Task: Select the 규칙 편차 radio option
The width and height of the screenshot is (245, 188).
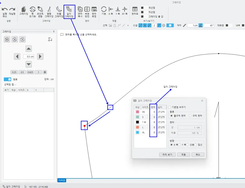Action: (190, 116)
